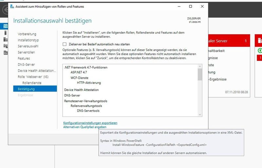This screenshot has width=262, height=168.
Task: Select DNS-Servertools entry
Action: [88, 111]
